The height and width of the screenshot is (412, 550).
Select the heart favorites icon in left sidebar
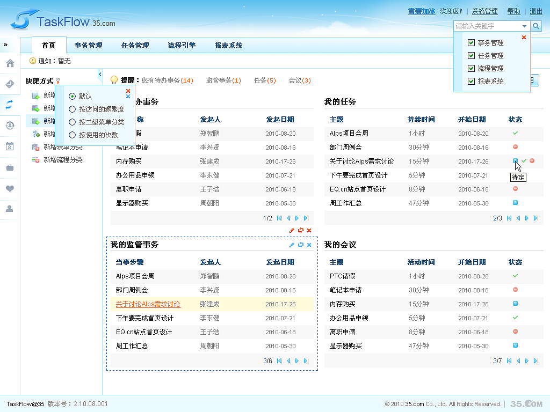[x=9, y=189]
